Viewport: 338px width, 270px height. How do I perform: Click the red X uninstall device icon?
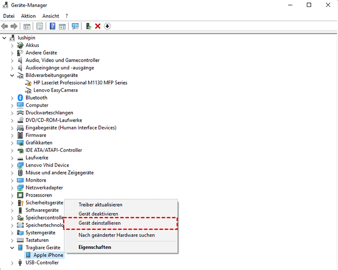tap(98, 26)
